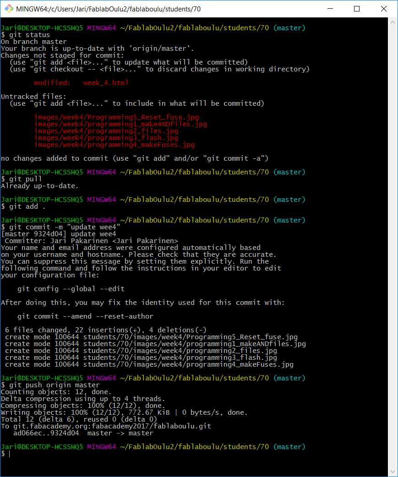This screenshot has height=477, width=398.
Task: Click the scrollbar down arrow
Action: (x=393, y=472)
